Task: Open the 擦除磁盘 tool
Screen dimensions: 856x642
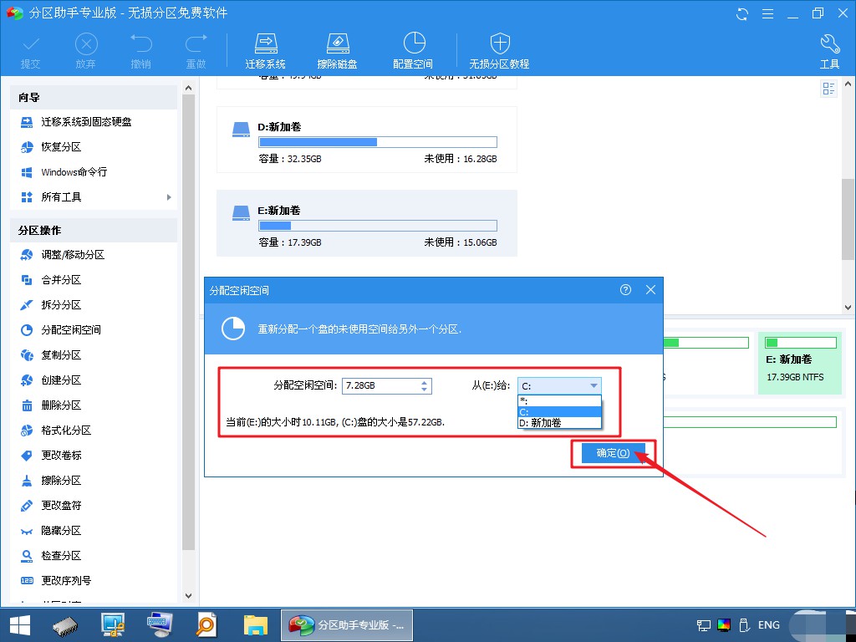Action: 337,51
